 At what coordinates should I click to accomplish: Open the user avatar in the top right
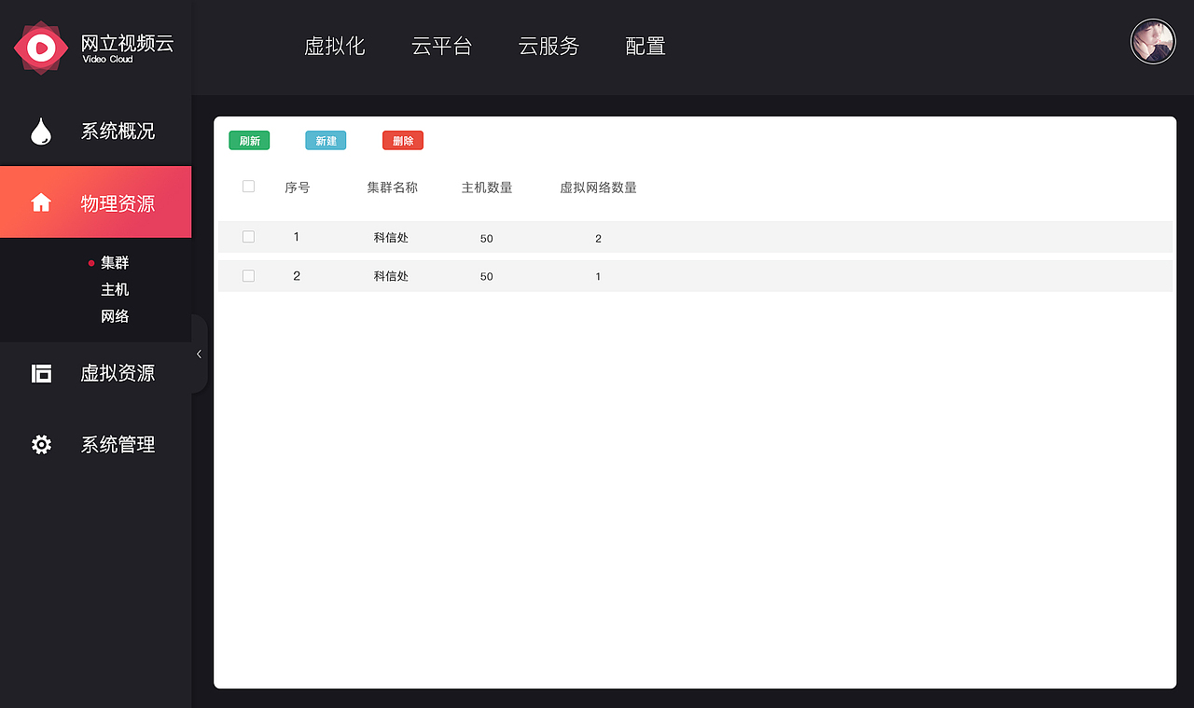1153,42
